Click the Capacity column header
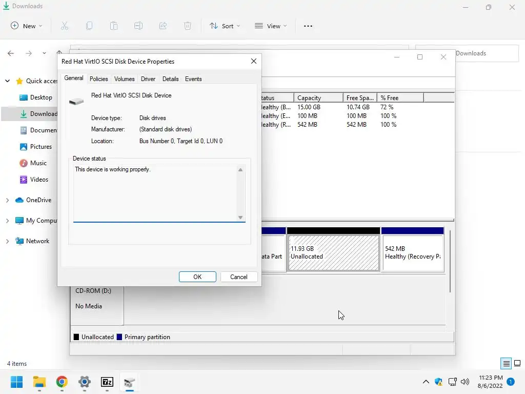Image resolution: width=525 pixels, height=394 pixels. tap(318, 98)
